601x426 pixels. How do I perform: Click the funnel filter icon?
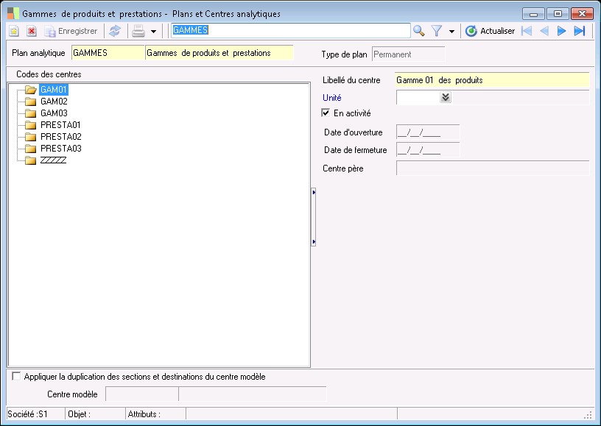[x=437, y=31]
